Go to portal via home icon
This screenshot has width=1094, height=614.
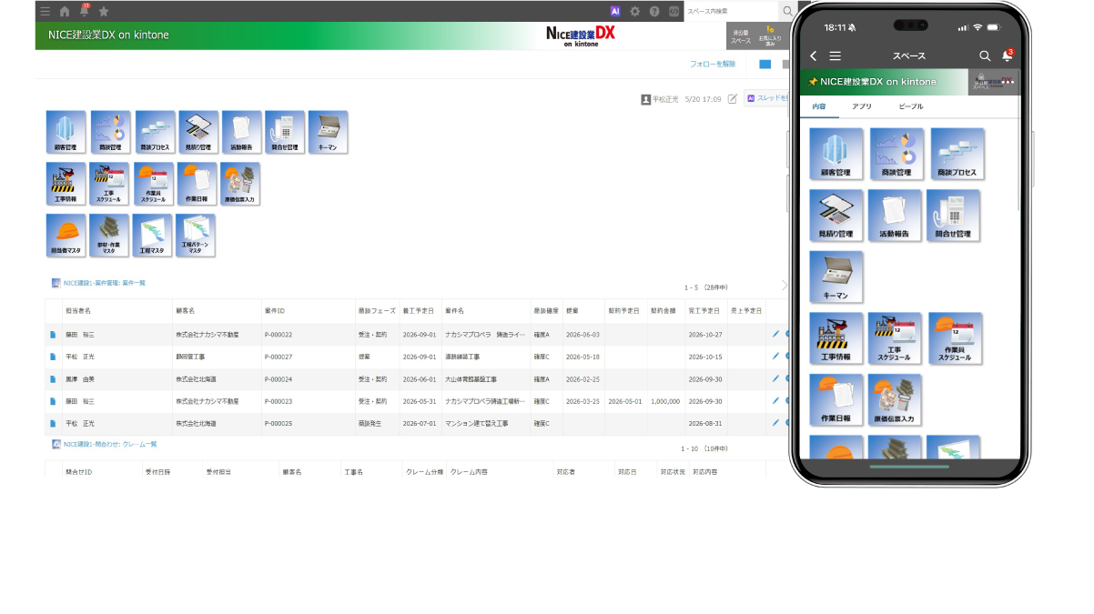coord(65,11)
